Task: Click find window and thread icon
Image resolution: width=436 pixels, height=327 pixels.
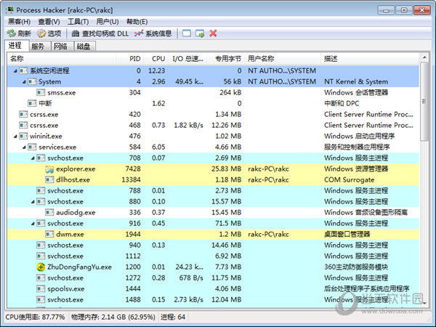Action: [x=200, y=33]
